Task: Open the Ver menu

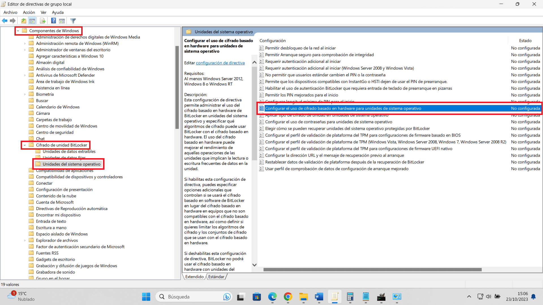Action: click(x=44, y=12)
